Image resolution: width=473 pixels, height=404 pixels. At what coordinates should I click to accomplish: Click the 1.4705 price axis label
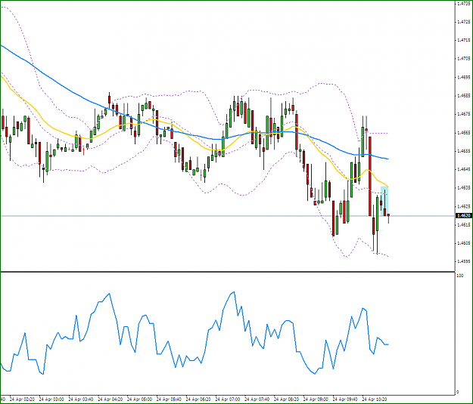tap(463, 58)
